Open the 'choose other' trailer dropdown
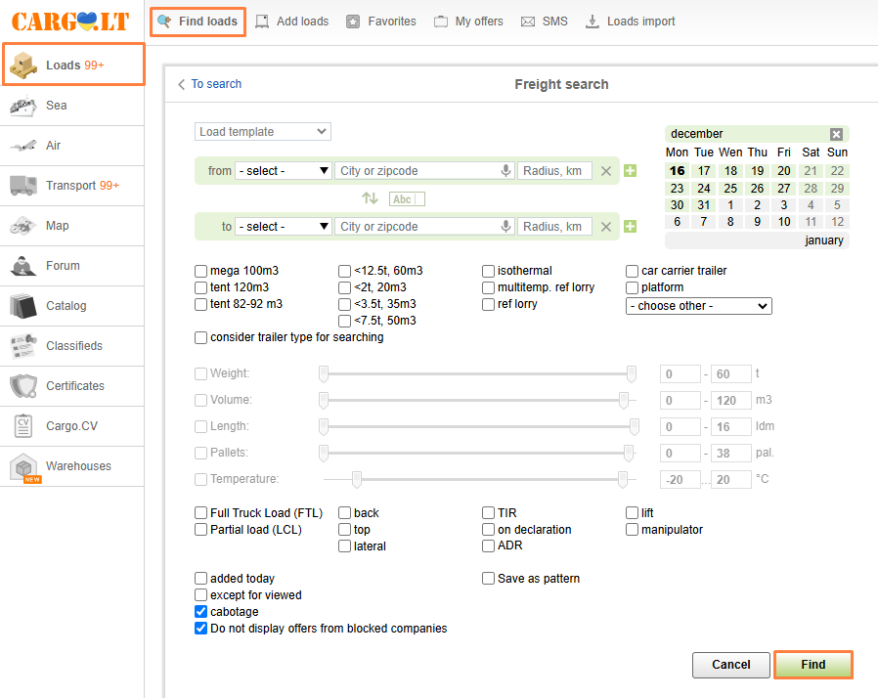Viewport: 878px width, 698px height. coord(698,306)
